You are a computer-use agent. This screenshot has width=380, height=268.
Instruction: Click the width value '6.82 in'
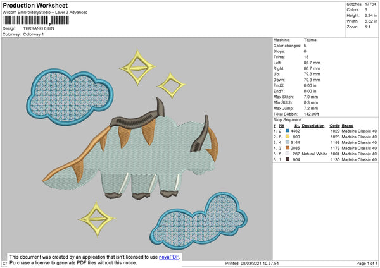coord(370,21)
